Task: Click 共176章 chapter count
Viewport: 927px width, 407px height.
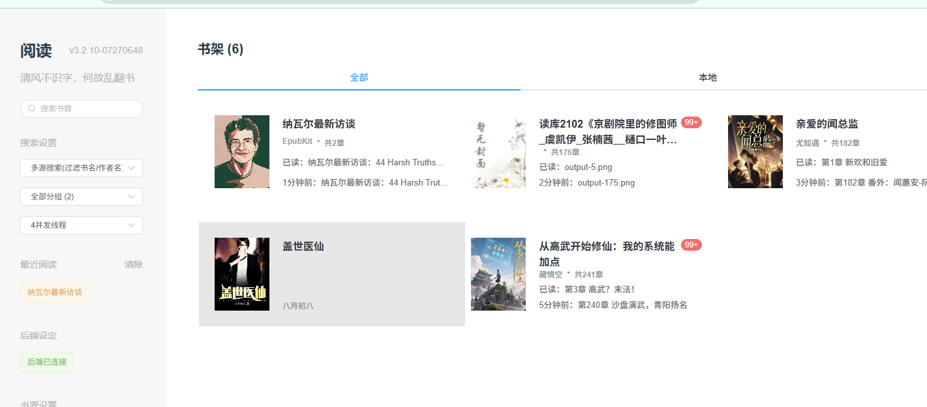Action: coord(565,152)
